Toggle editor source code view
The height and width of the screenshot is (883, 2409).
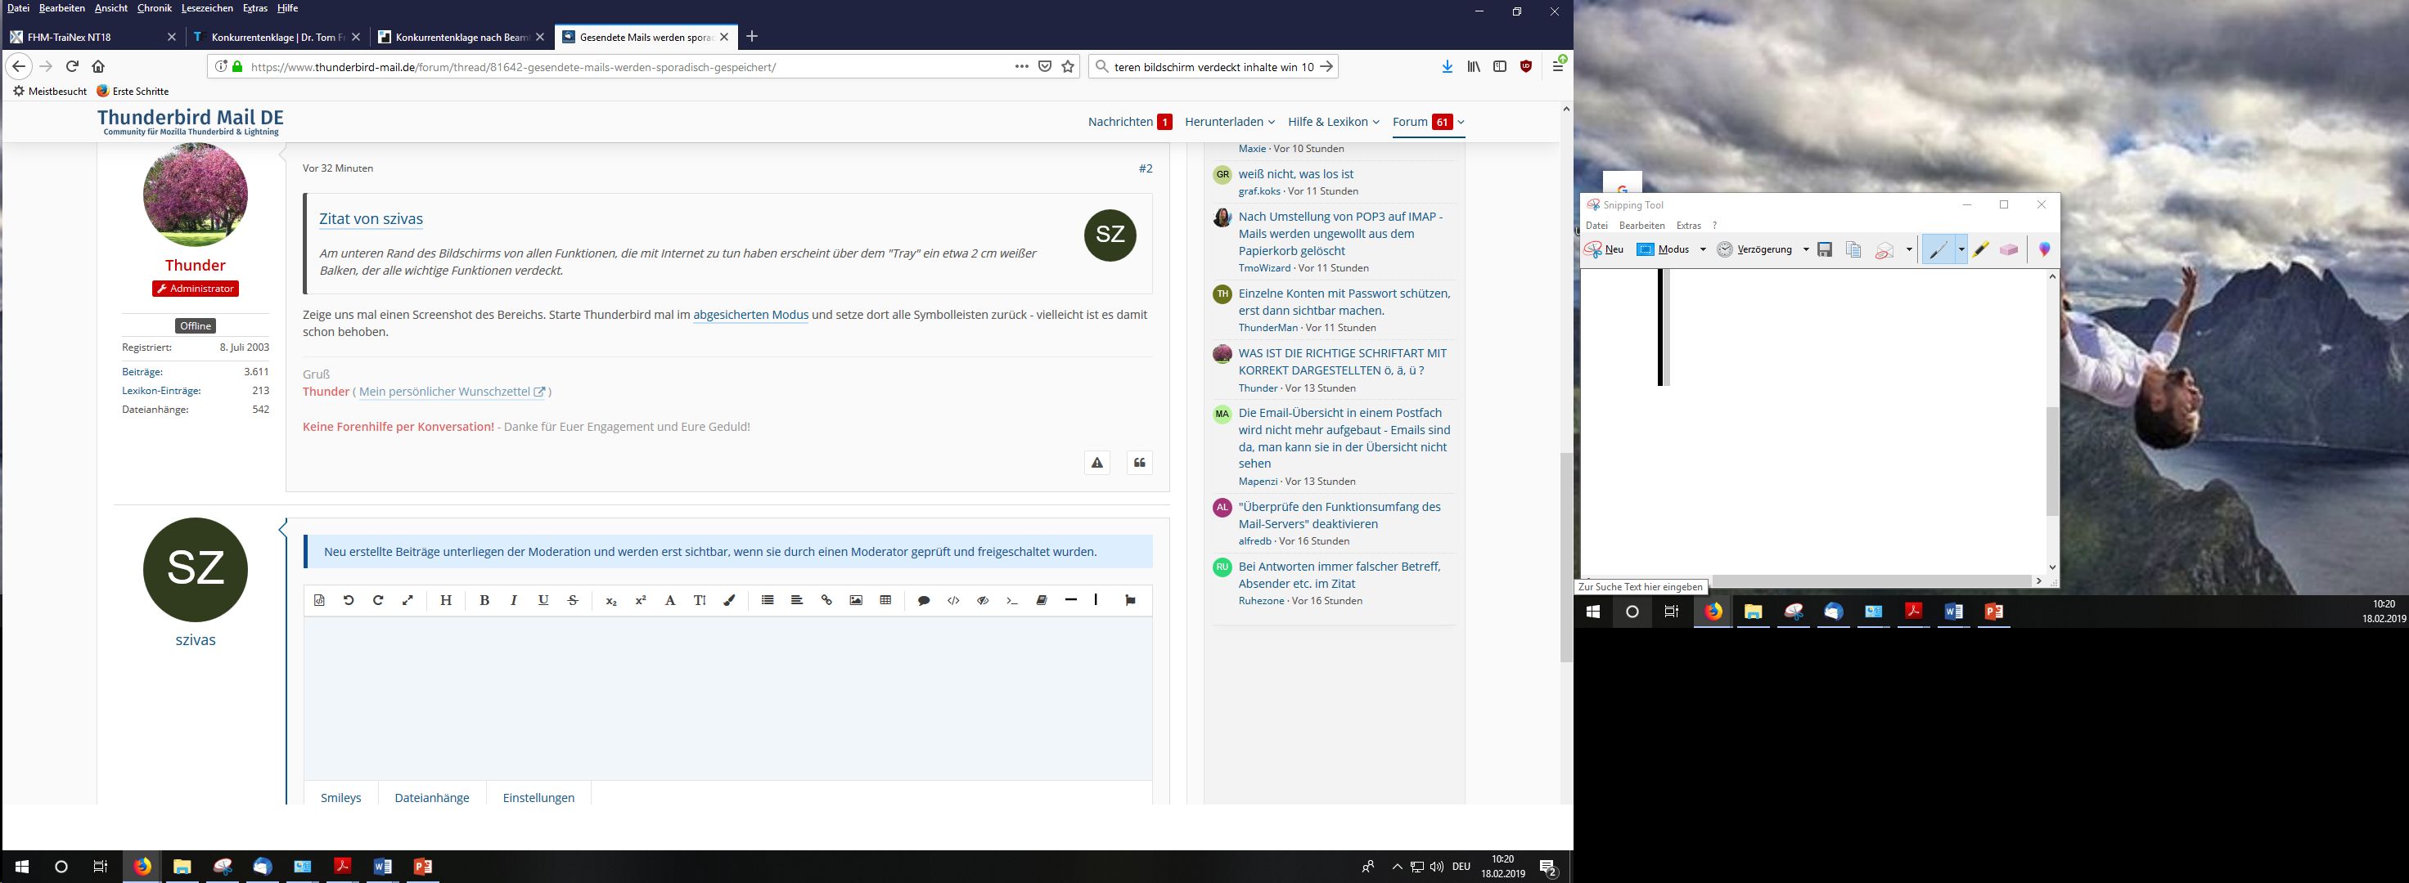(319, 600)
